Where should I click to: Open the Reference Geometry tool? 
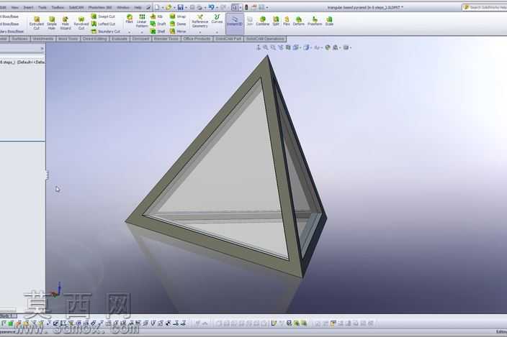pyautogui.click(x=199, y=21)
